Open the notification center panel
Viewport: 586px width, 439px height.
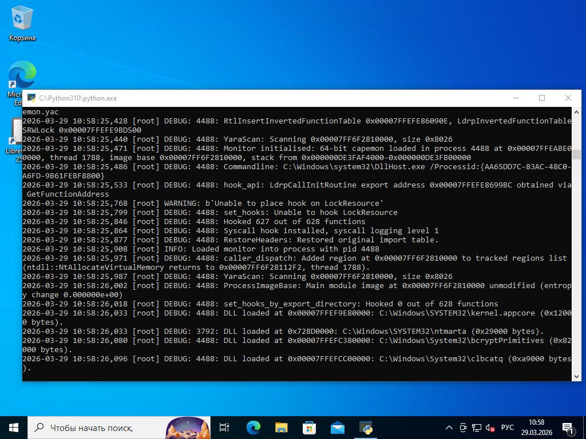tap(568, 428)
